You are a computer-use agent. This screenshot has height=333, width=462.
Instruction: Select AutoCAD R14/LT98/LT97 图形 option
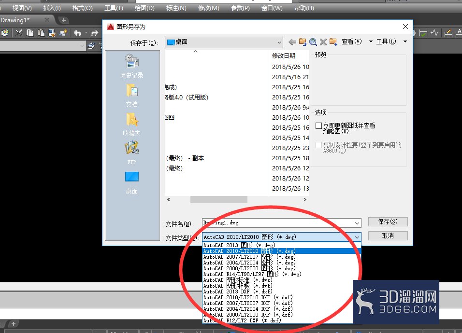click(281, 274)
